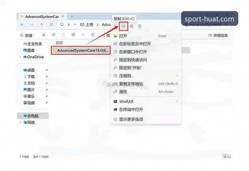Unpin 下载 using its pin icon

(x=47, y=77)
